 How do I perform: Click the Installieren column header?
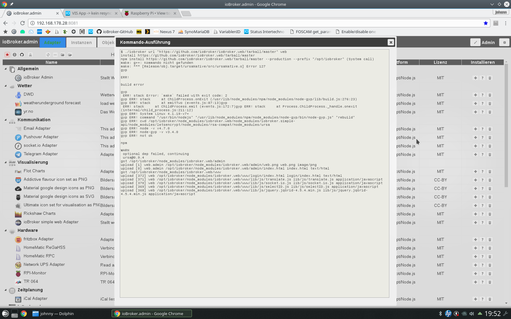coord(483,62)
